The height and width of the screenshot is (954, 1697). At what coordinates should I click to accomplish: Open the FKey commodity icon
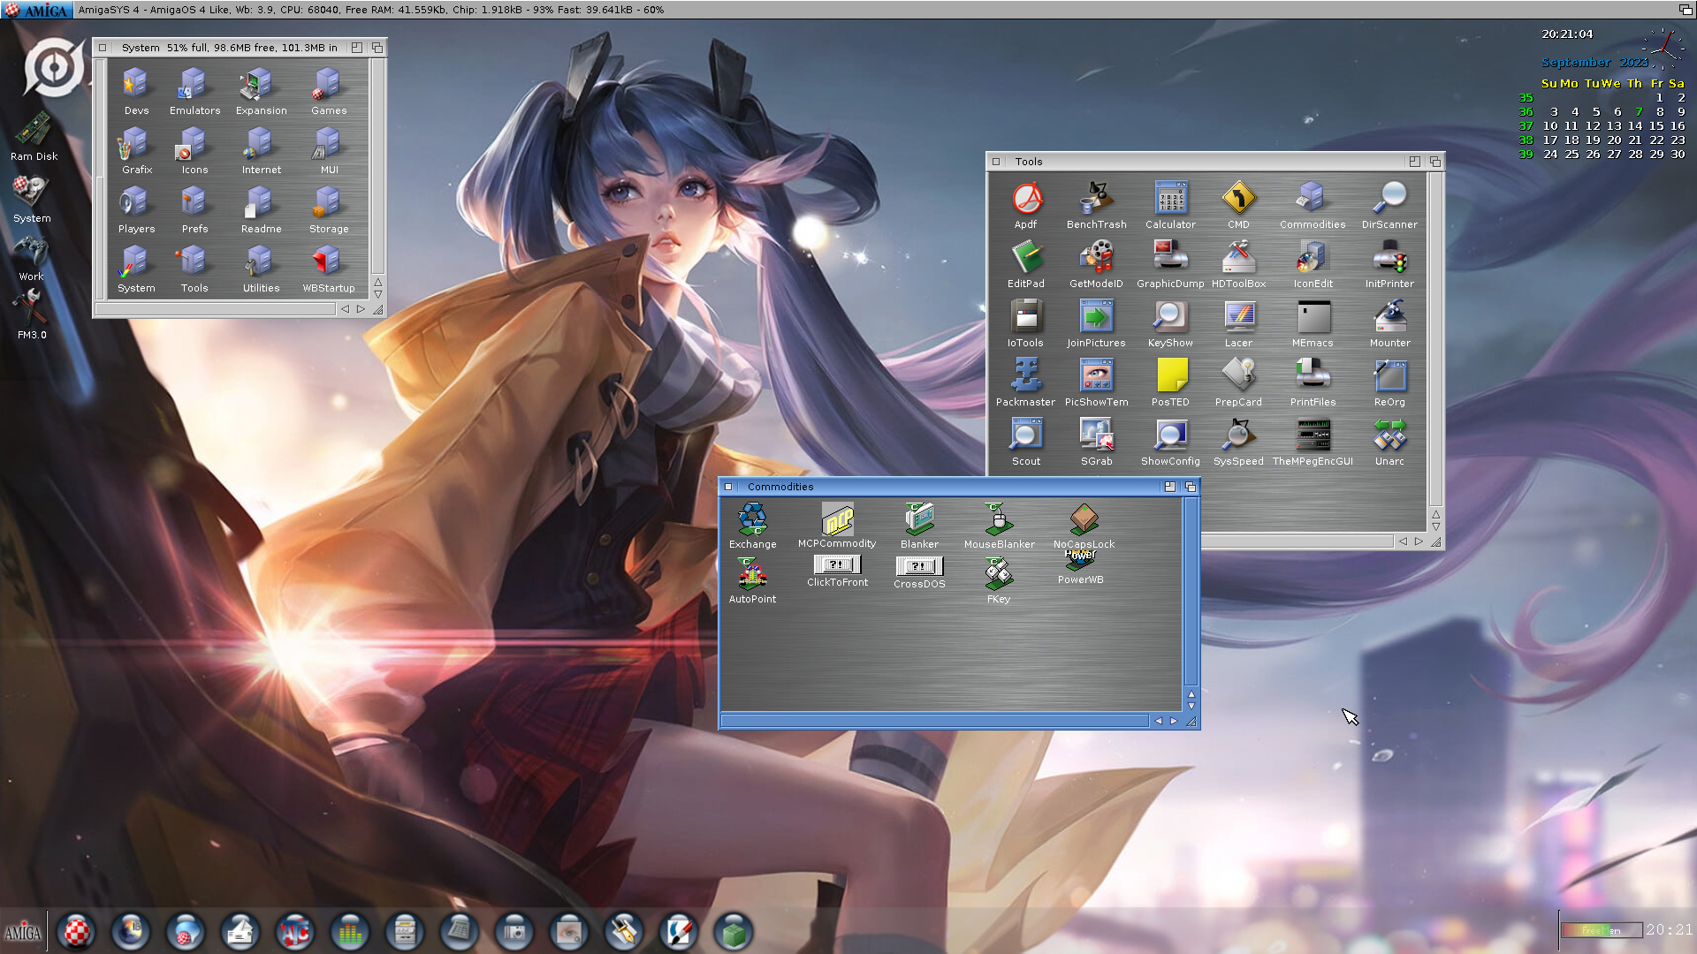998,575
